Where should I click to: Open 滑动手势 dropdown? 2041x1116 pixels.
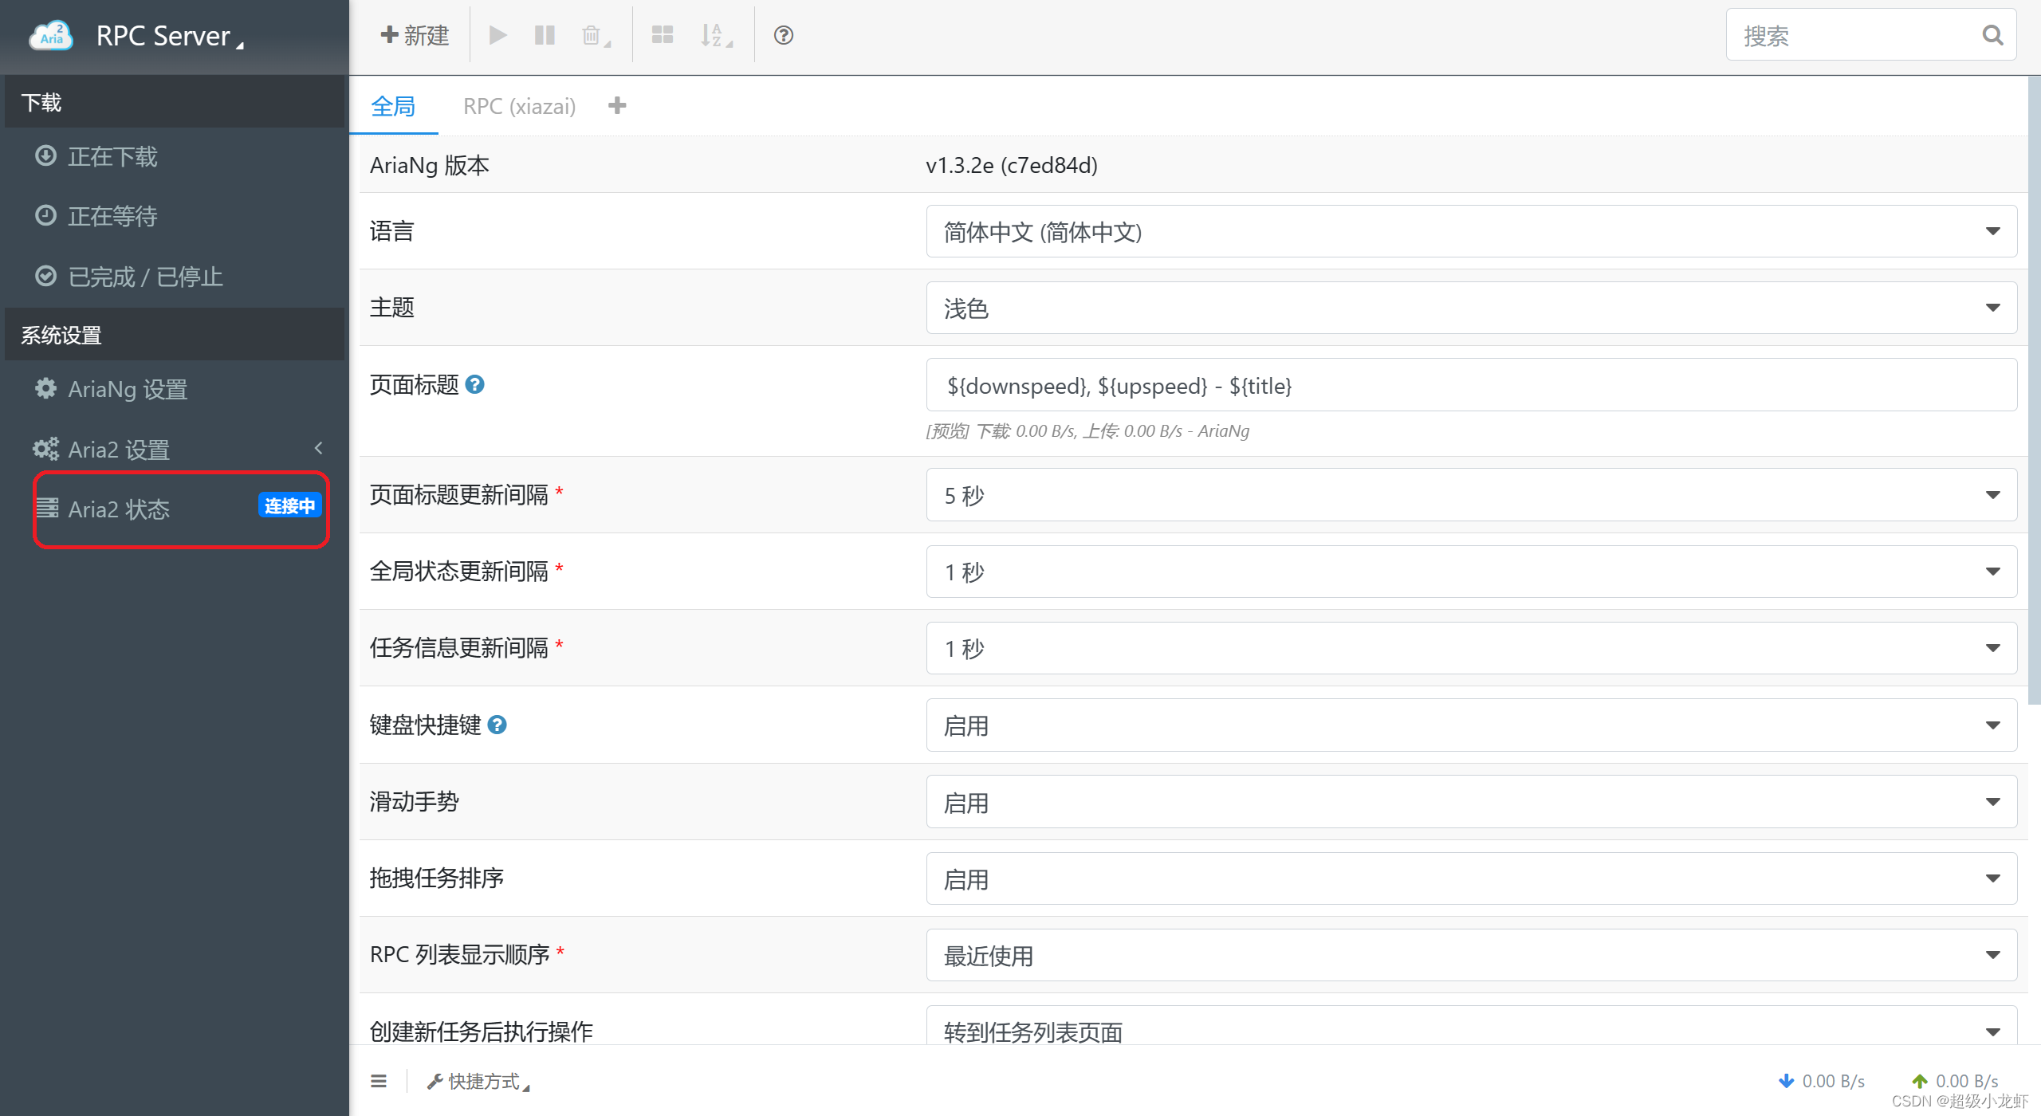(x=1472, y=802)
